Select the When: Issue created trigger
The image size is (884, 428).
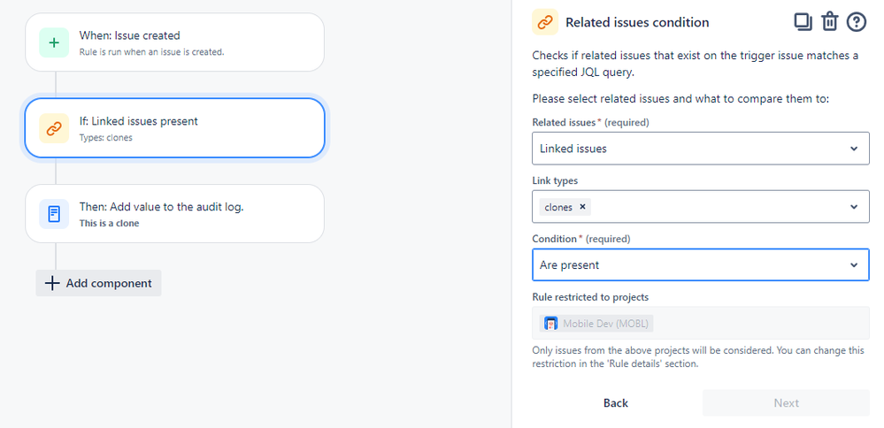[174, 42]
